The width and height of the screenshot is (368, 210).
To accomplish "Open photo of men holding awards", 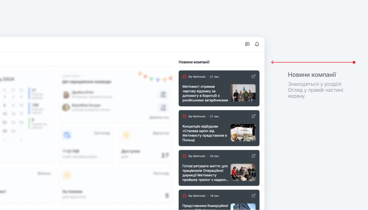I will click(243, 93).
